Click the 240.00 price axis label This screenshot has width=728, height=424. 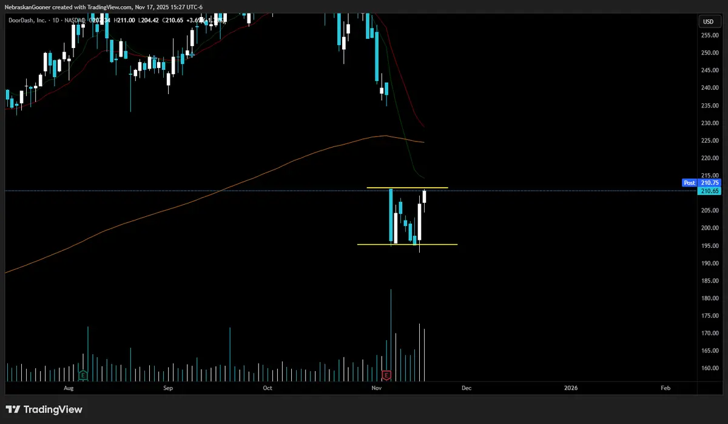[710, 87]
